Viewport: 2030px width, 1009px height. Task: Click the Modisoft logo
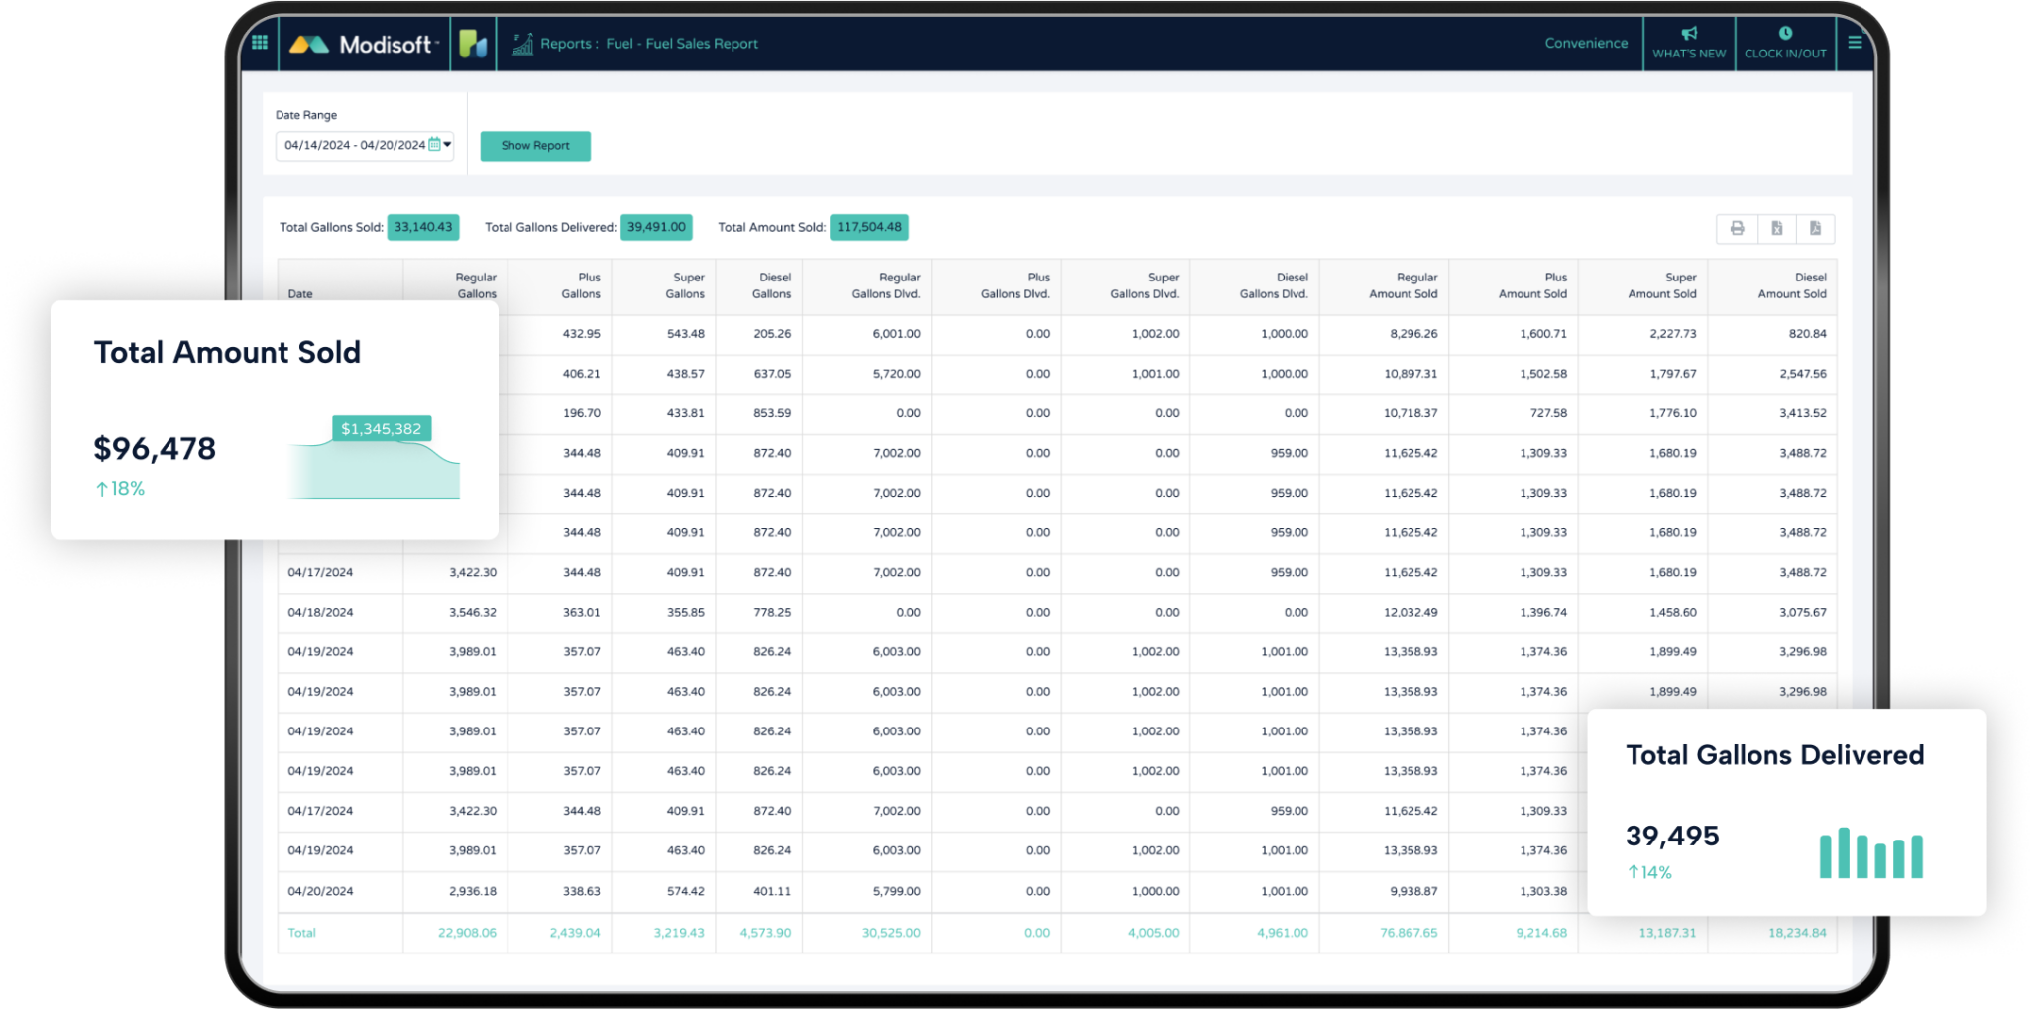pos(363,44)
